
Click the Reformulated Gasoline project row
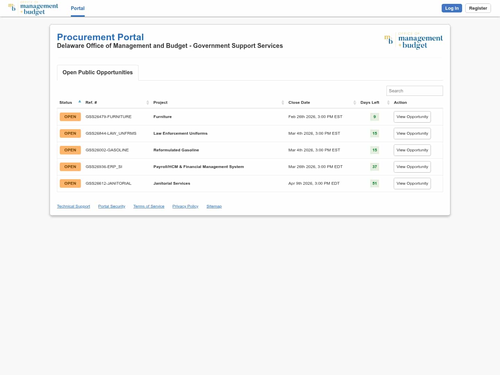tap(176, 150)
